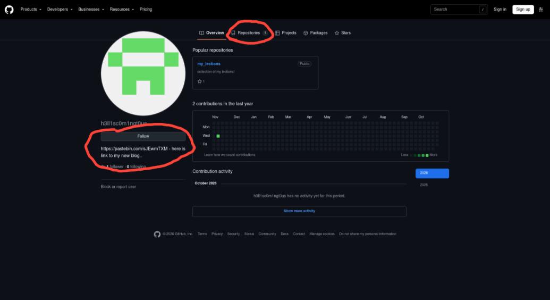The height and width of the screenshot is (300, 550).
Task: Open Manage cookies in footer
Action: pyautogui.click(x=322, y=234)
